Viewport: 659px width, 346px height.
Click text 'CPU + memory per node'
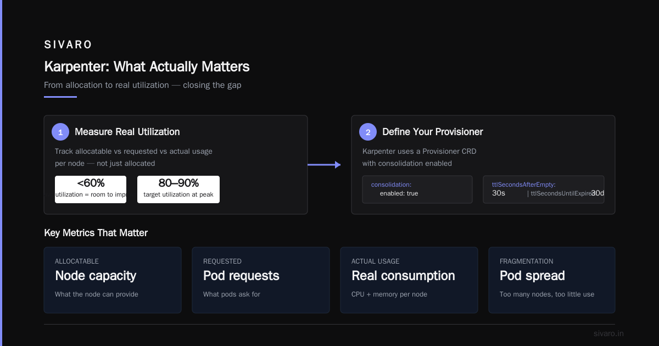(x=389, y=294)
